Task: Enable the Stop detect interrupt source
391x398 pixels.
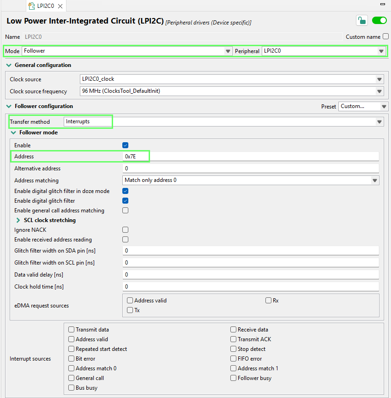Action: [x=233, y=349]
